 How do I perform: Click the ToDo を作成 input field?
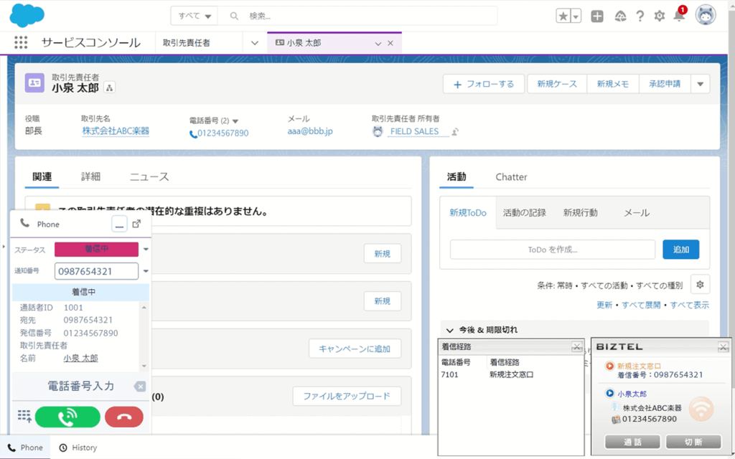click(x=552, y=250)
